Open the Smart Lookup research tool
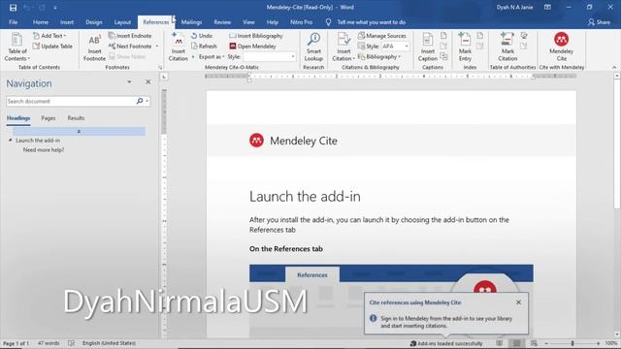The height and width of the screenshot is (349, 621). point(313,48)
